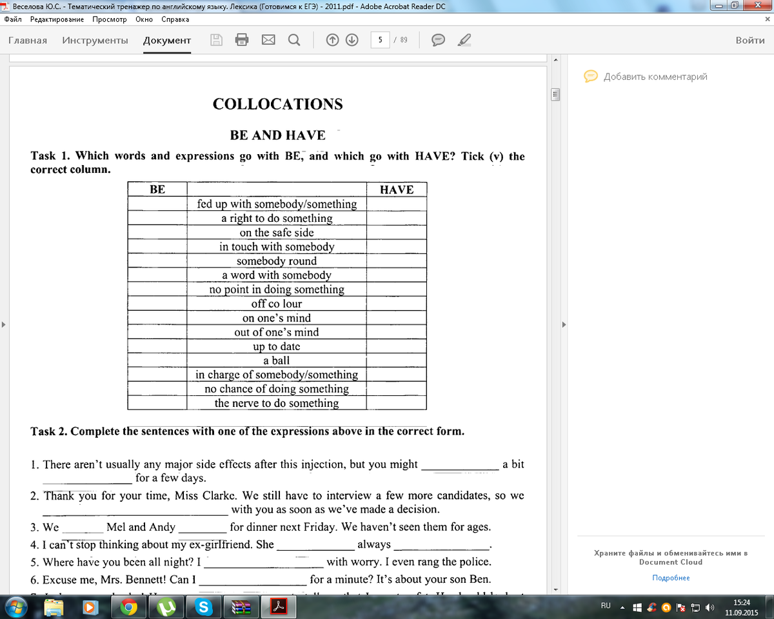Open WinRAR from the taskbar

243,607
